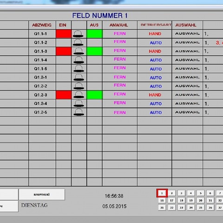The image size is (223, 223).
Task: Open AUSWAHL selector for Q1.2-5
Action: pyautogui.click(x=187, y=112)
